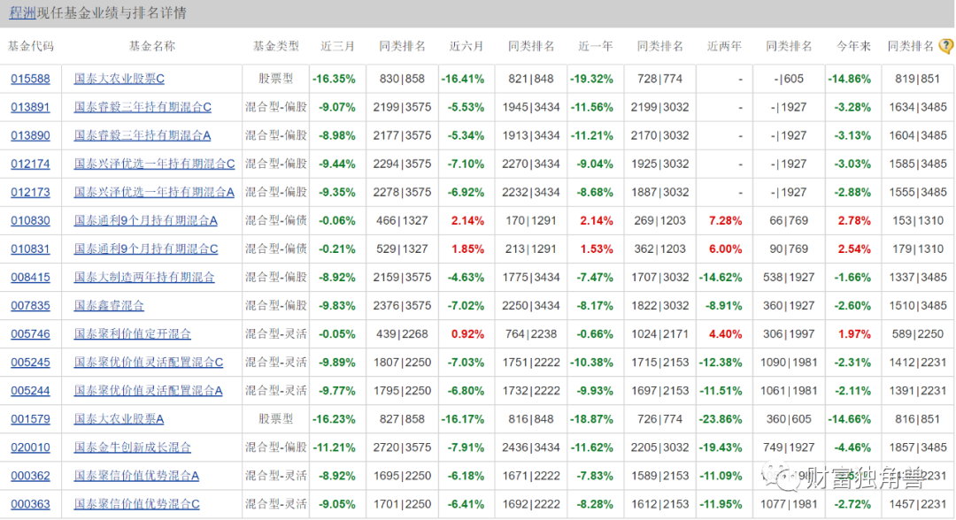Select the 1.85% six-month return cell
This screenshot has width=956, height=520.
tap(467, 249)
